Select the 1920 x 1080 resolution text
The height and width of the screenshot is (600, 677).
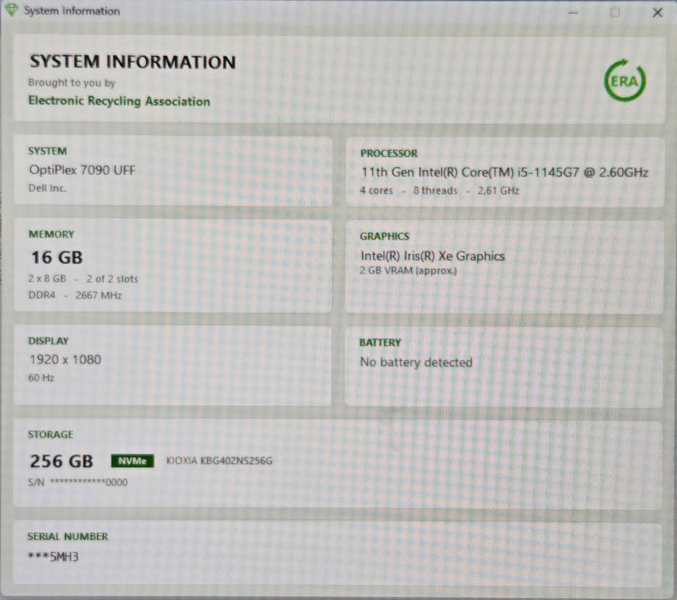[x=65, y=359]
